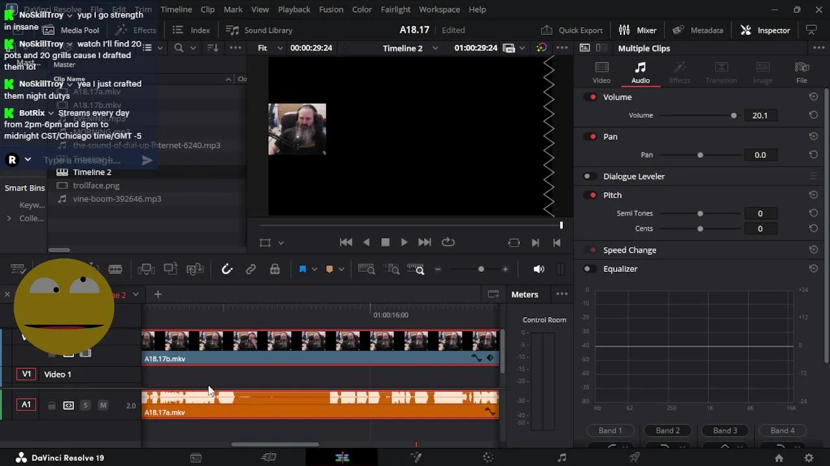Select equalizer Band 1
The width and height of the screenshot is (830, 466).
point(610,430)
